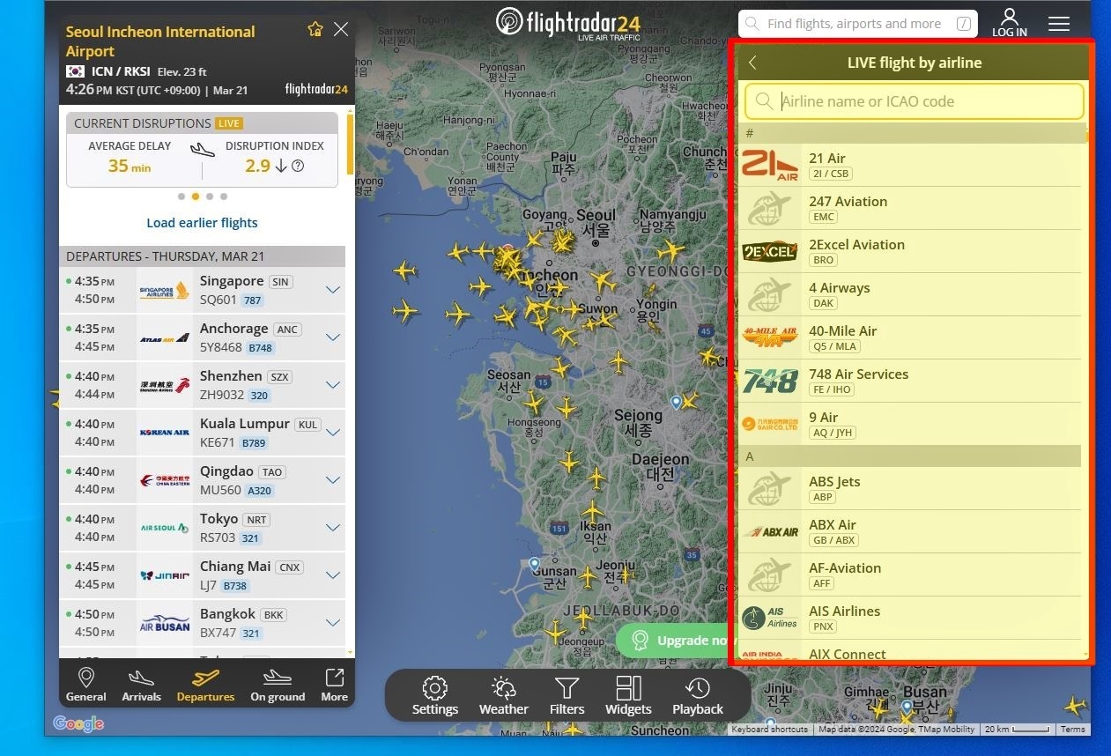1111x756 pixels.
Task: Click the airport marker near Gunsan
Action: point(535,563)
